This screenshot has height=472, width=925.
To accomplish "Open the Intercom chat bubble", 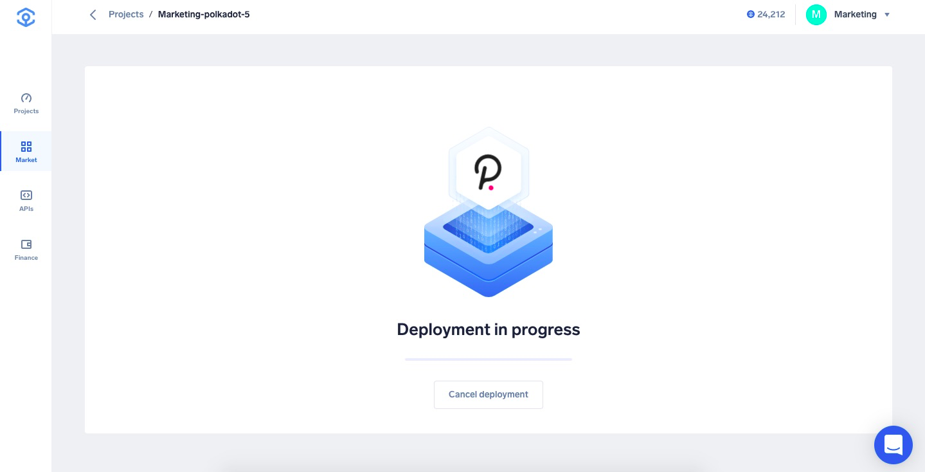I will [x=894, y=445].
